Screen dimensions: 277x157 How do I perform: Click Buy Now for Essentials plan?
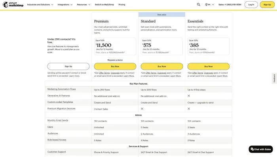click(209, 66)
